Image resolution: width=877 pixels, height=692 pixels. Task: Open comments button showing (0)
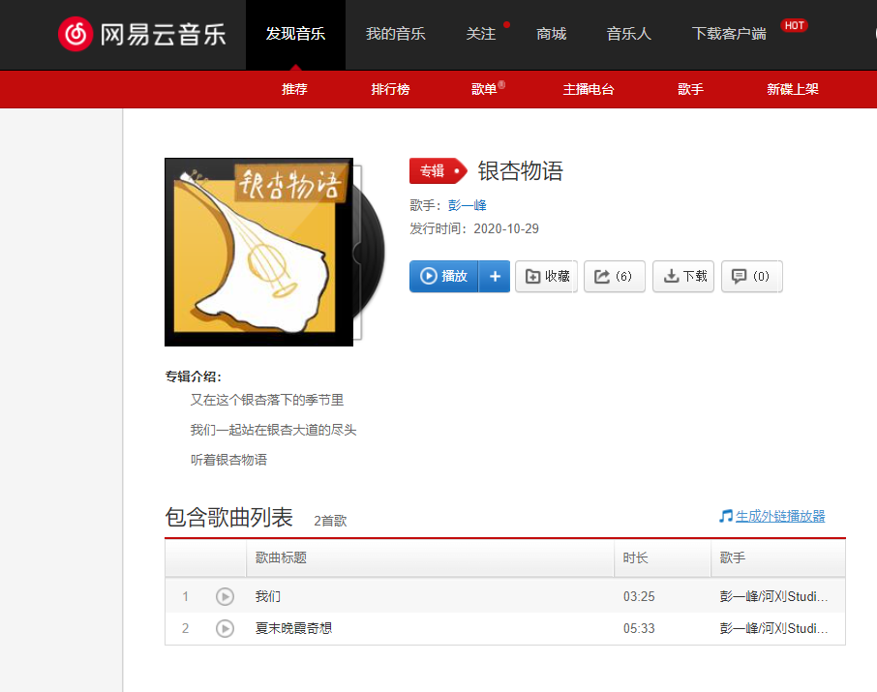click(751, 276)
